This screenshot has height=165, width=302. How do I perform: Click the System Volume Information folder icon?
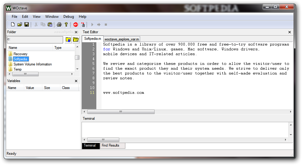[10, 64]
